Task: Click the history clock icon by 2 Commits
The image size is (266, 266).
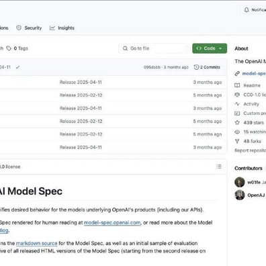Action: (x=196, y=67)
